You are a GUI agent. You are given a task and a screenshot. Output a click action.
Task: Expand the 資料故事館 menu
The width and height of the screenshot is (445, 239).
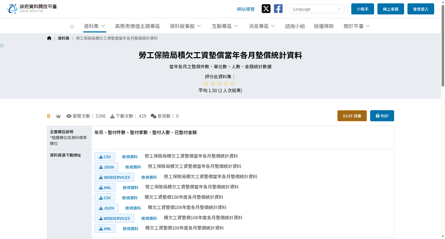click(x=185, y=26)
